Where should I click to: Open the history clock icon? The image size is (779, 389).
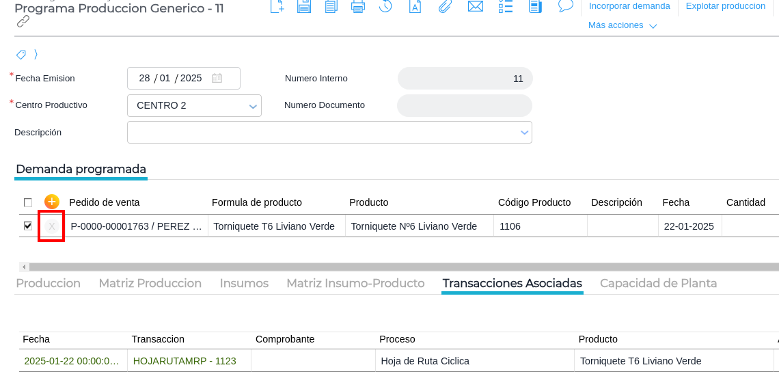click(x=385, y=6)
